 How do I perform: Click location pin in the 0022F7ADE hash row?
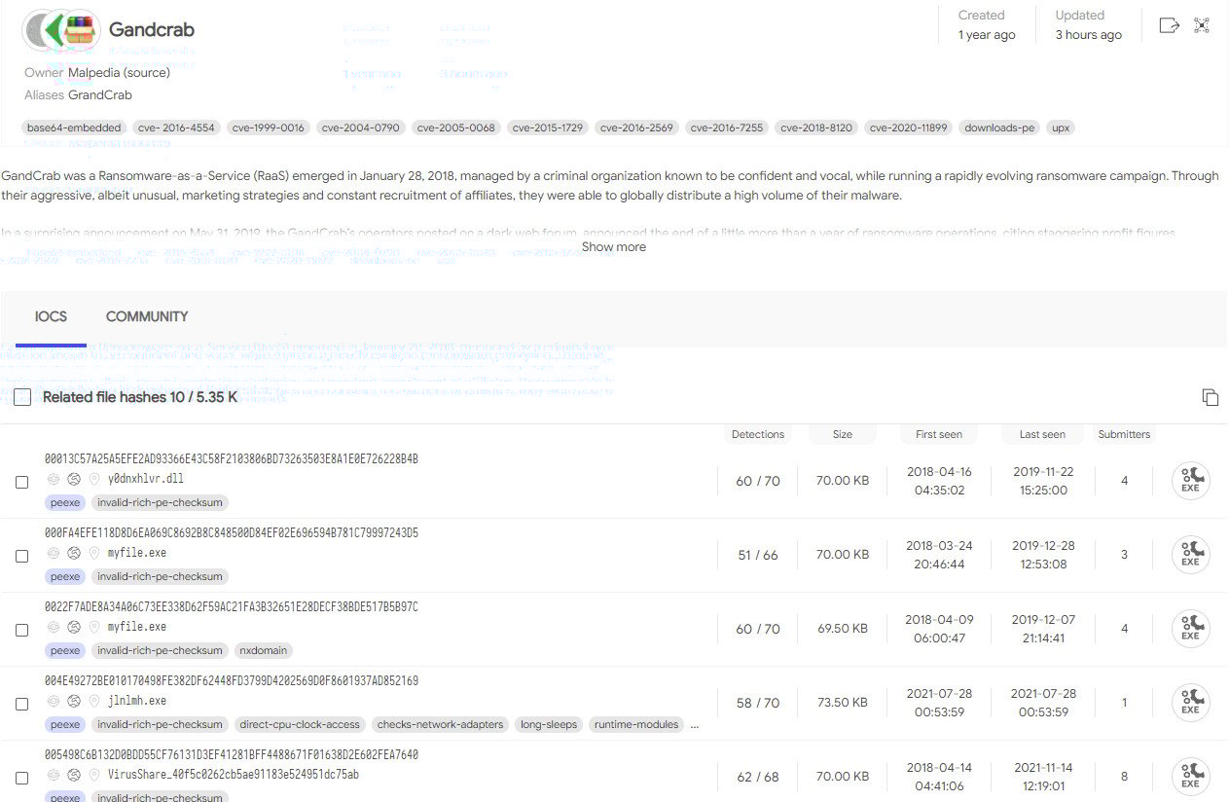(94, 627)
